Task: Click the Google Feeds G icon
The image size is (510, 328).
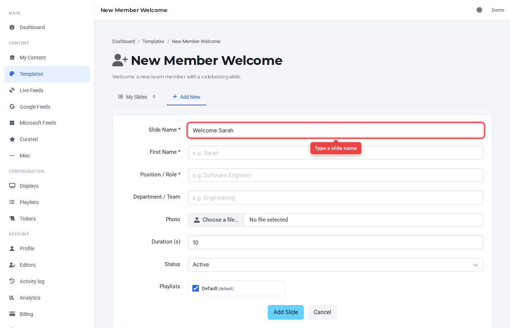Action: point(12,107)
